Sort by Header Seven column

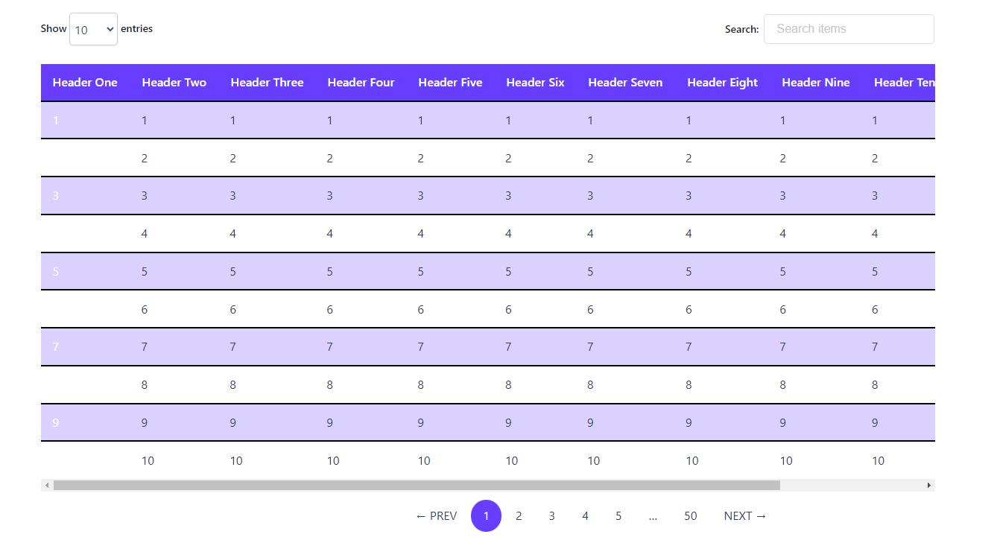tap(625, 83)
